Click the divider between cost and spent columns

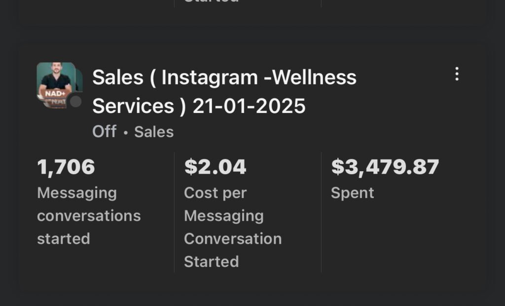(x=321, y=212)
